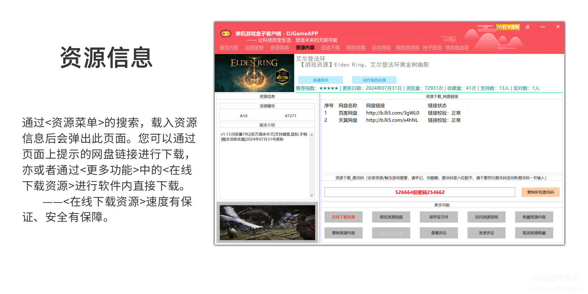Click the link http://b.lli5.com/x4hNL

pyautogui.click(x=392, y=120)
